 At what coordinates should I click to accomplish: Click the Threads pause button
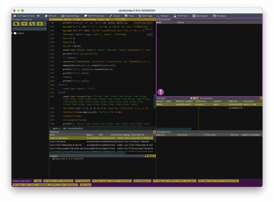click(x=194, y=98)
